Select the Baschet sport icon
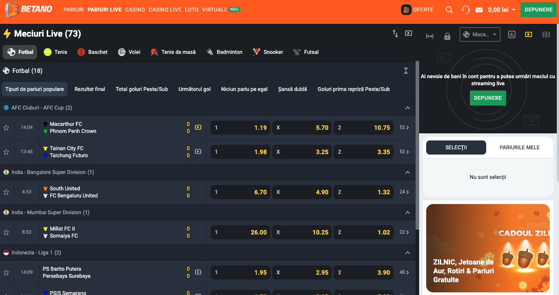The height and width of the screenshot is (295, 559). (81, 52)
